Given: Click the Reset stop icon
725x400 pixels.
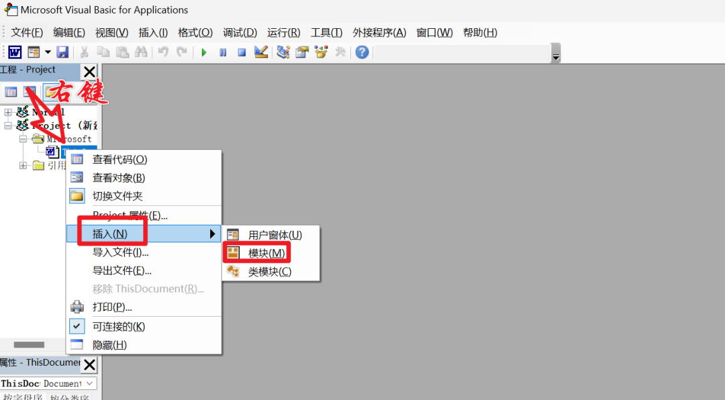Looking at the screenshot, I should pos(242,53).
